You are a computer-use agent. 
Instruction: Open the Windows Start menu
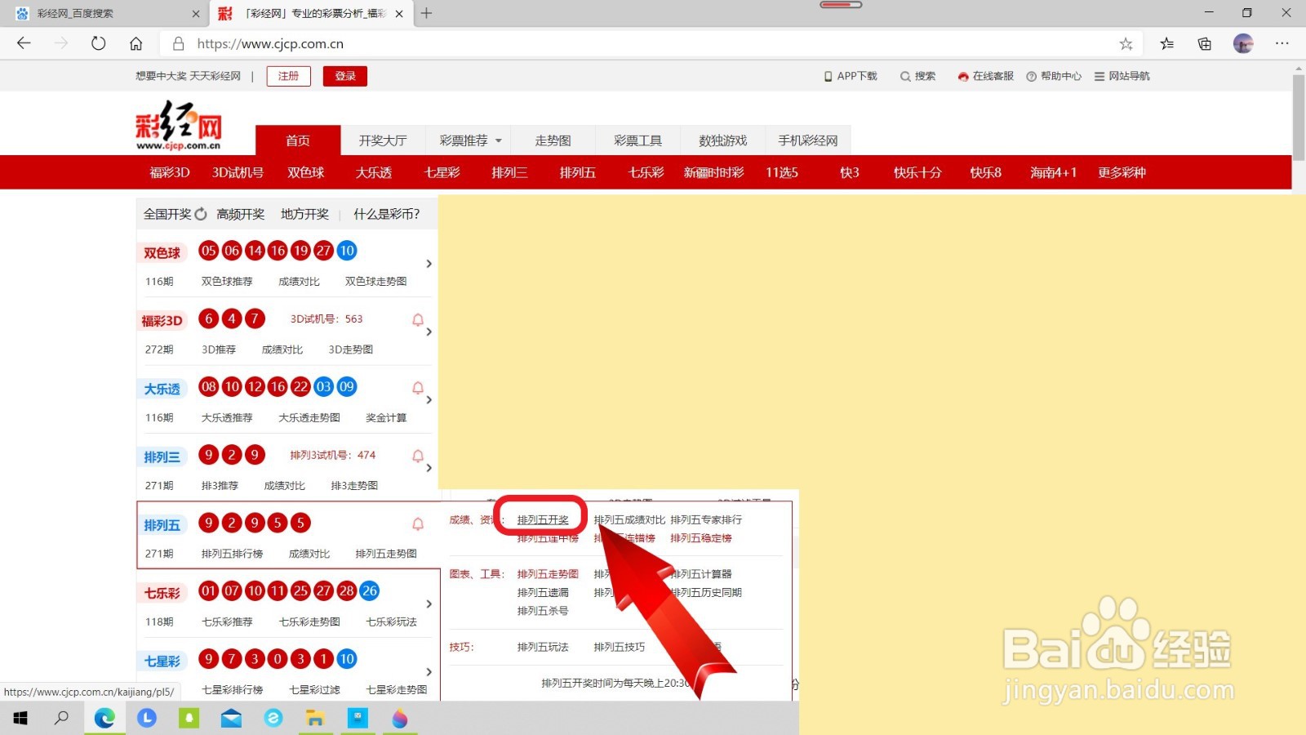pos(20,718)
